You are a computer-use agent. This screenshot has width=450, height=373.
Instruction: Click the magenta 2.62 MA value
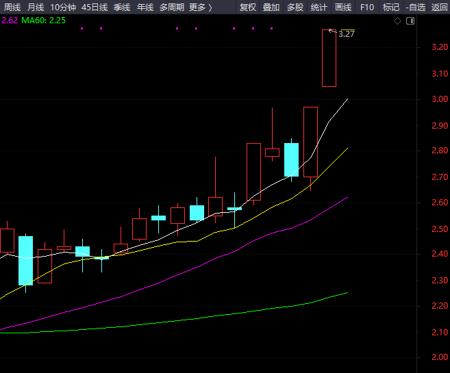(10, 21)
